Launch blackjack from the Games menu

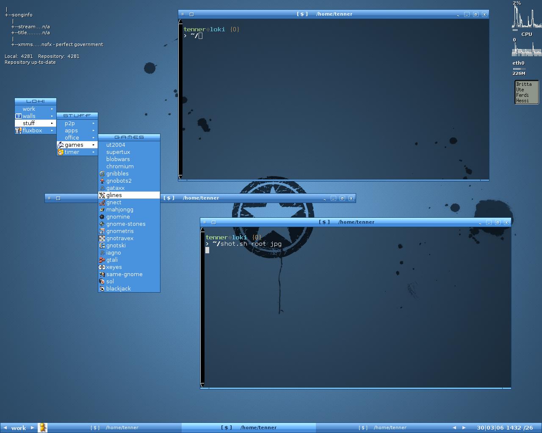129,288
